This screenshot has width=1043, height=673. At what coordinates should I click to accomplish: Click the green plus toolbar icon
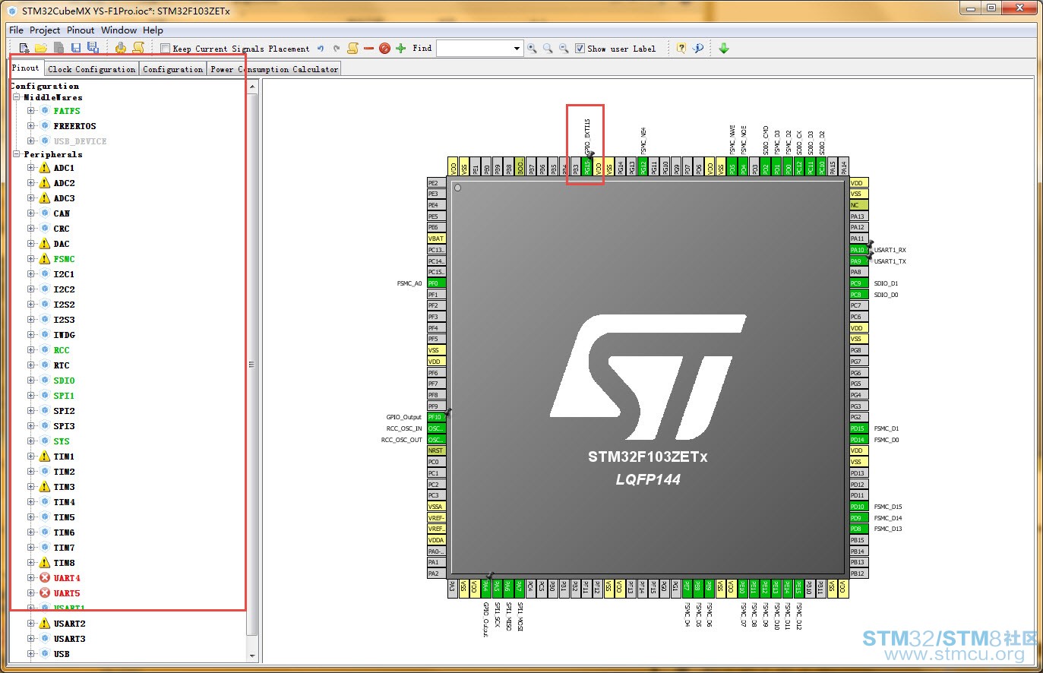(x=400, y=48)
